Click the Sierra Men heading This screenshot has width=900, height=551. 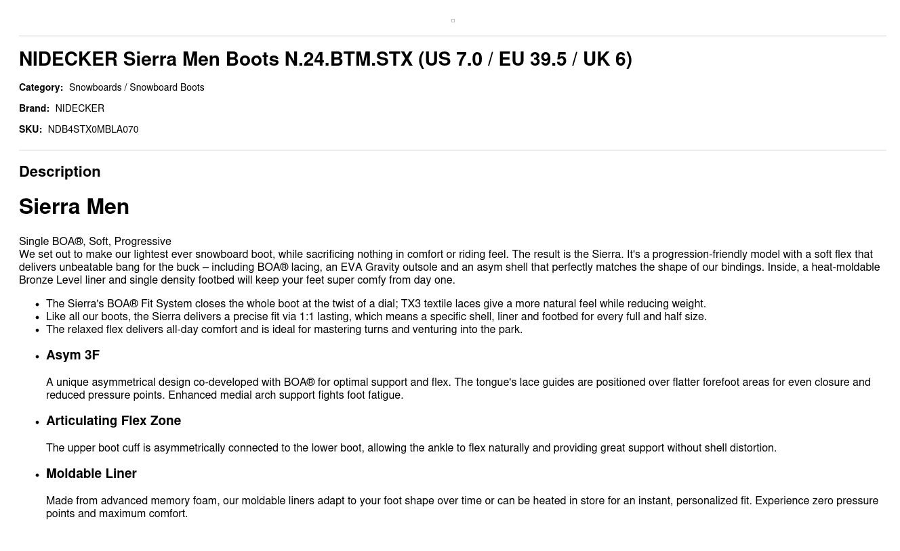[74, 207]
